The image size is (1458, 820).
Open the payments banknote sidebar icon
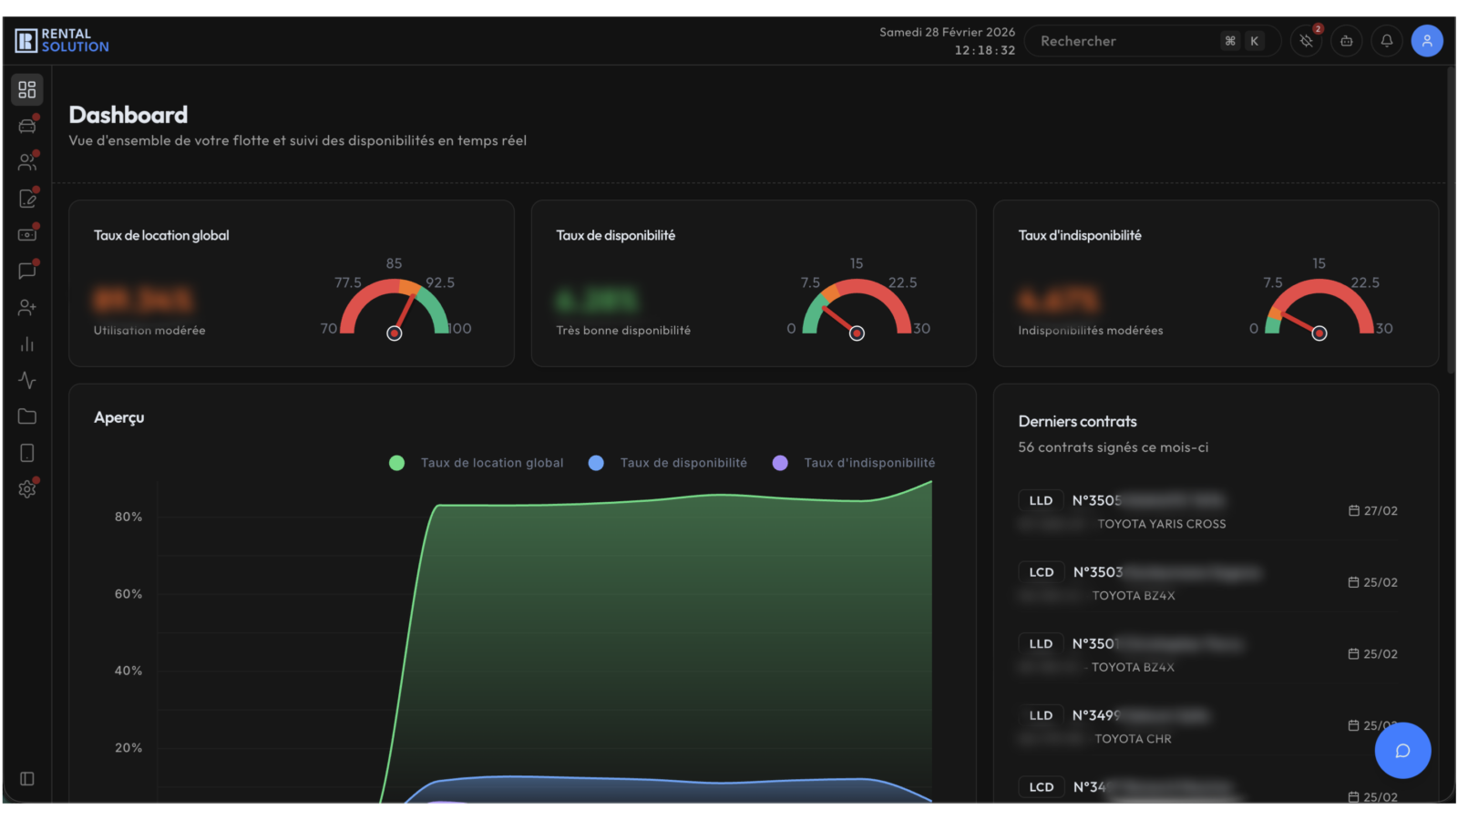27,234
